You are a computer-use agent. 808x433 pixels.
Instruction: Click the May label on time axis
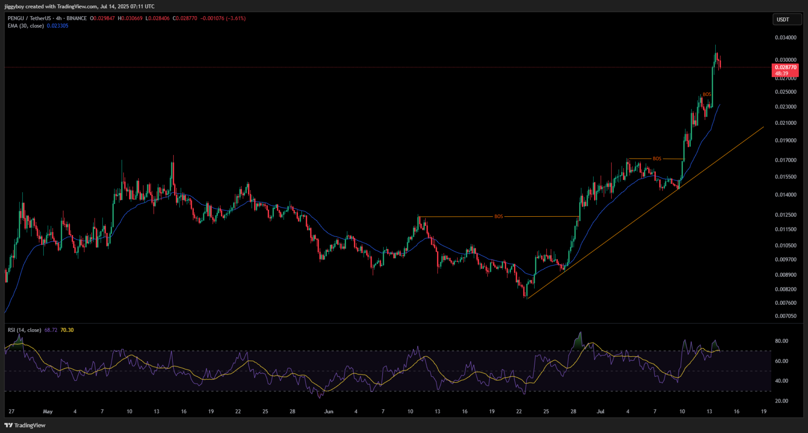48,411
